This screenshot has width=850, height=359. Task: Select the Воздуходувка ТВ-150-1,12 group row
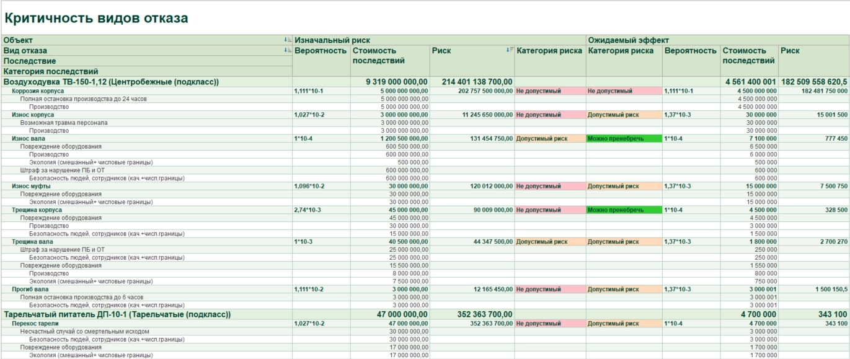[x=112, y=82]
